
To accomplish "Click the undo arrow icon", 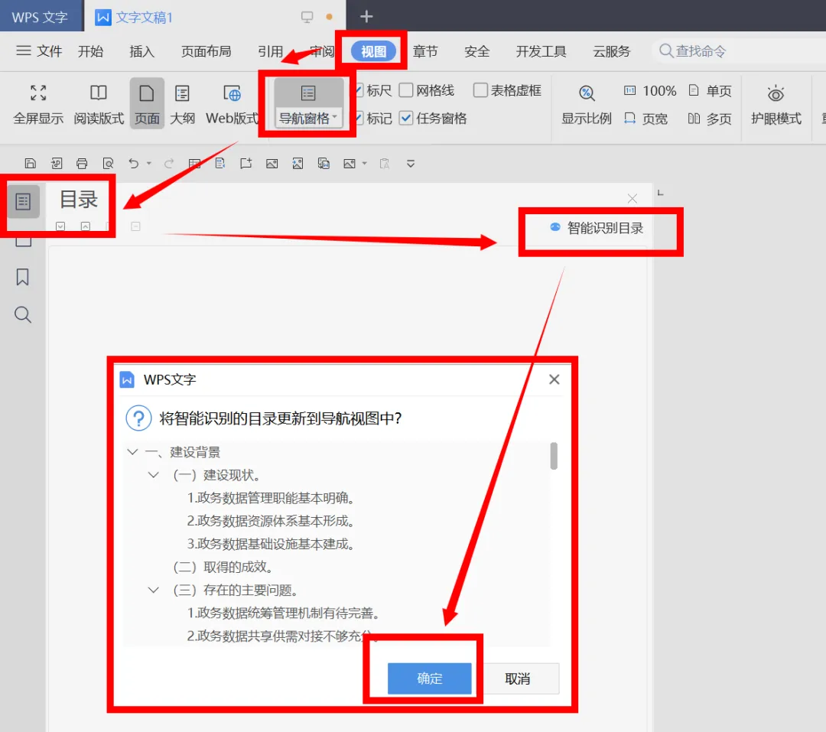I will (134, 164).
